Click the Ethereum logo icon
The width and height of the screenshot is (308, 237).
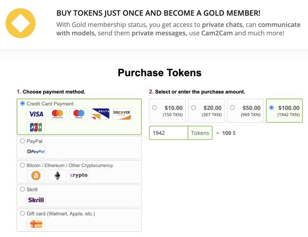point(57,175)
